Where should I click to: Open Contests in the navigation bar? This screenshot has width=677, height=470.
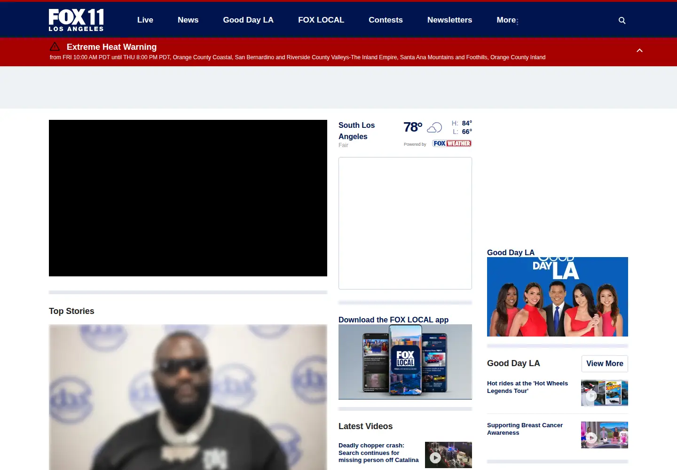tap(386, 20)
